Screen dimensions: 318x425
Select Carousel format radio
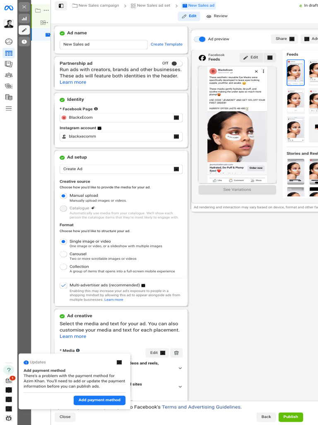point(63,254)
